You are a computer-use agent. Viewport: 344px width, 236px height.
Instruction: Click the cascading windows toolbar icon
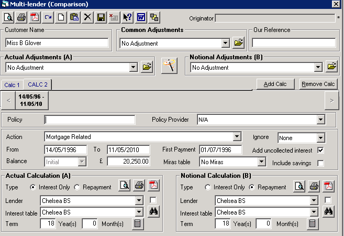tap(154, 17)
